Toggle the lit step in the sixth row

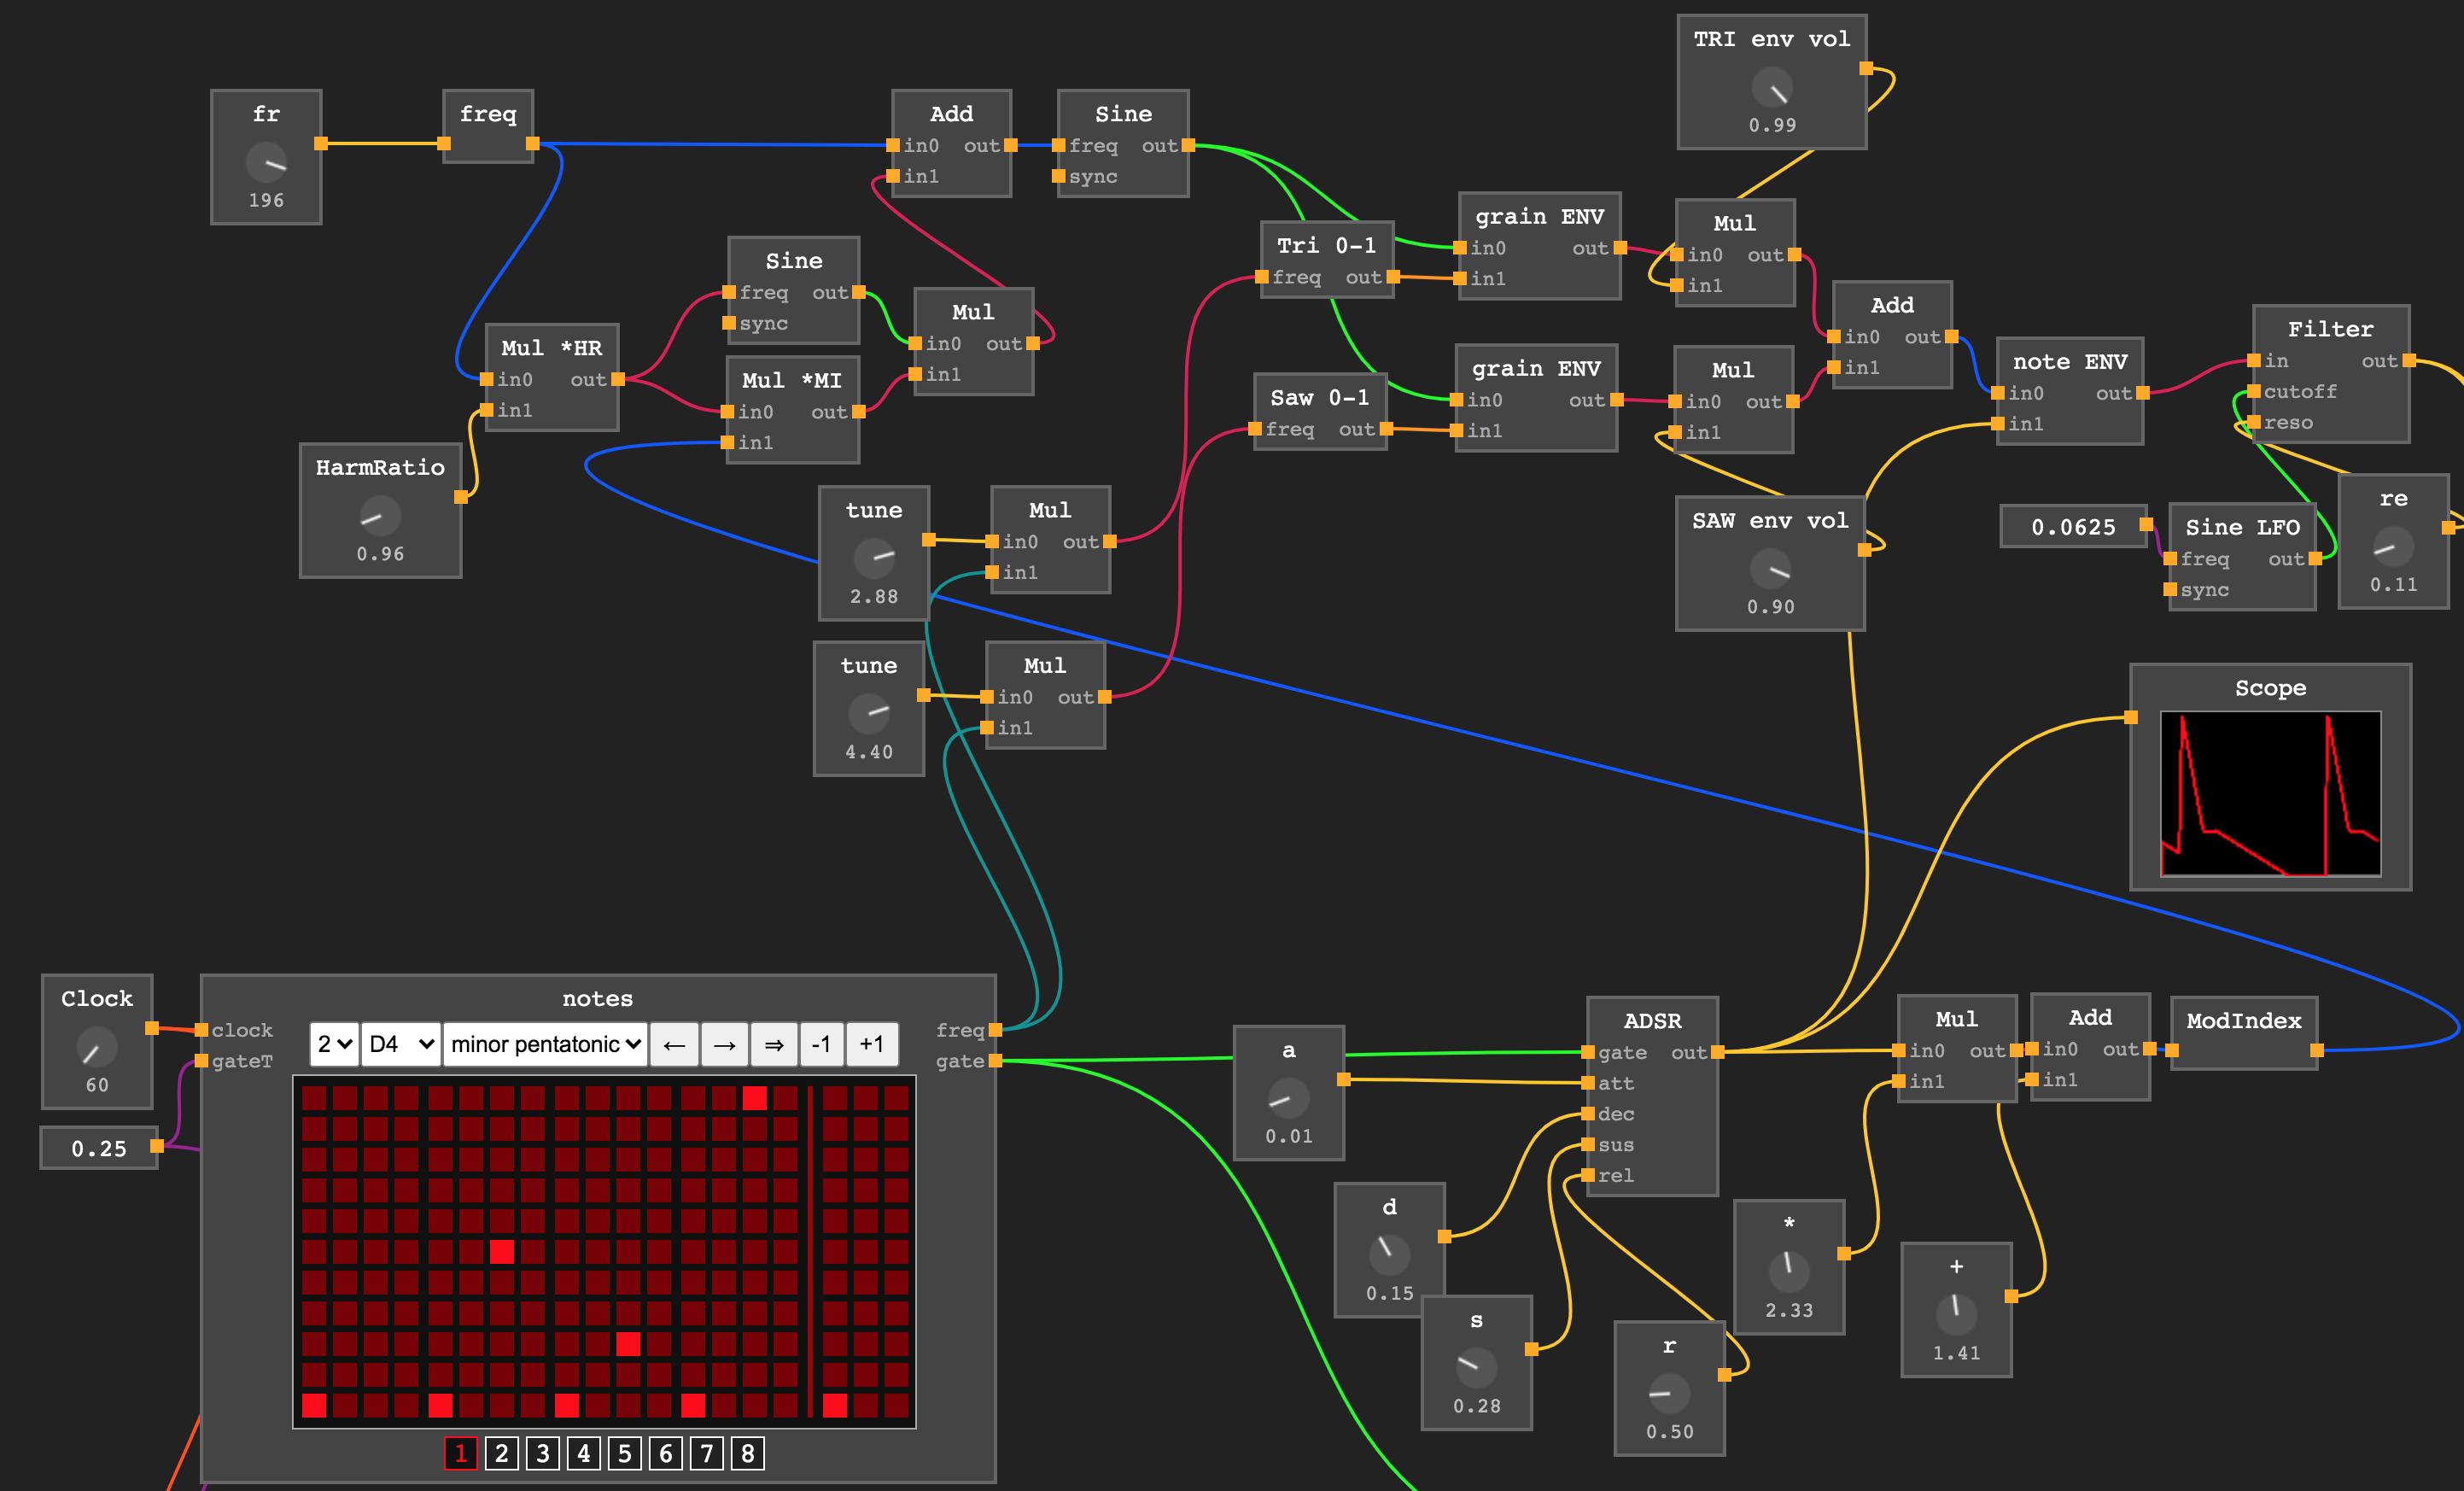(x=502, y=1251)
